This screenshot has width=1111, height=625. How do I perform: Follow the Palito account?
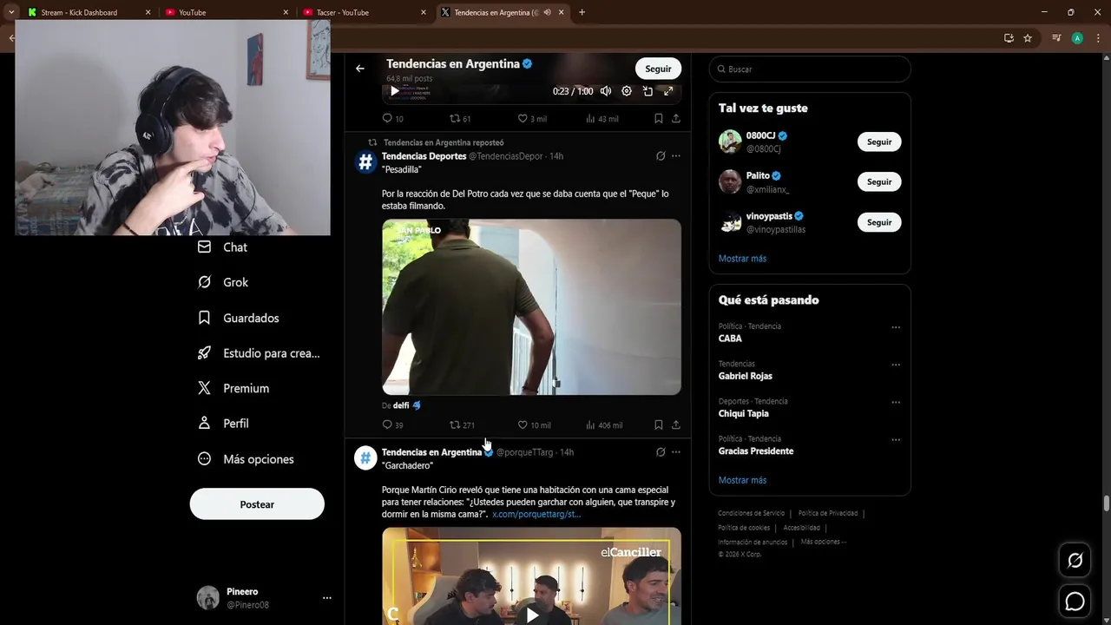879,181
